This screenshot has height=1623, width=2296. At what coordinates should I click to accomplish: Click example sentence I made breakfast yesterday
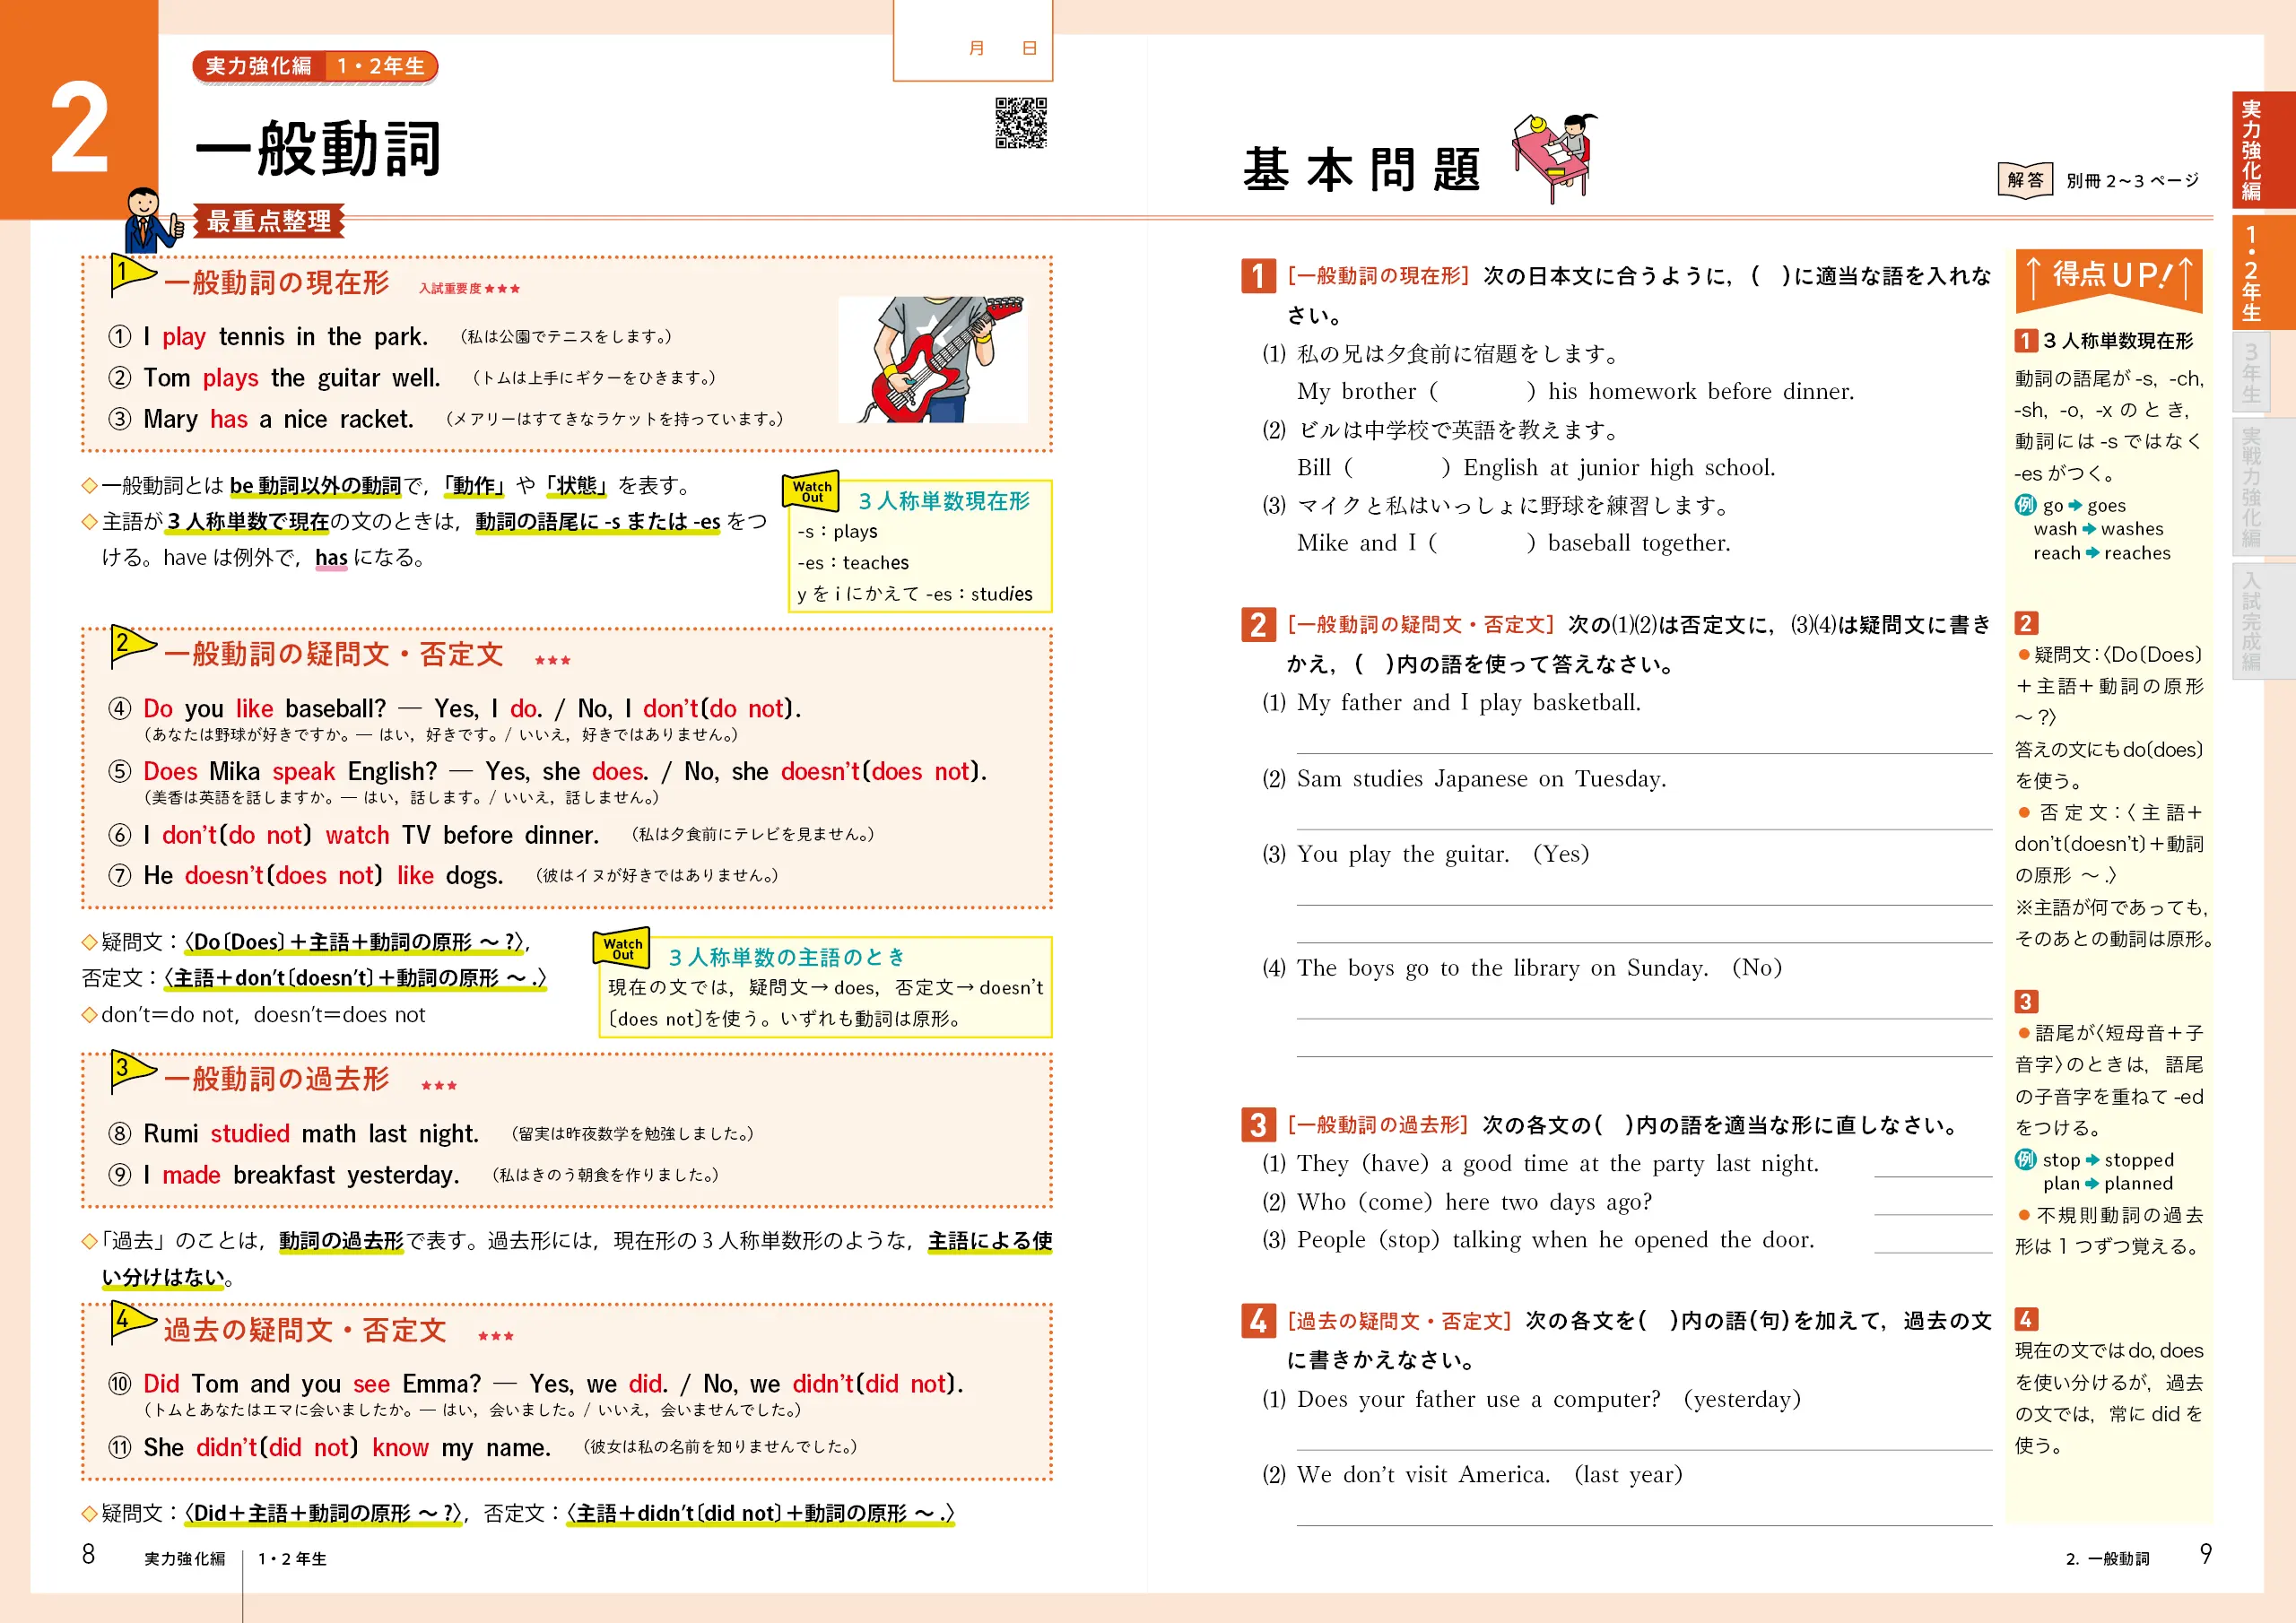[x=301, y=1175]
